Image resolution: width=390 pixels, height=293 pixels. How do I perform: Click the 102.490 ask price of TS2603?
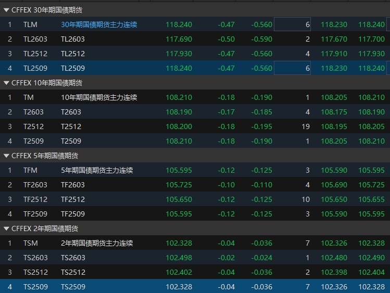pos(371,258)
